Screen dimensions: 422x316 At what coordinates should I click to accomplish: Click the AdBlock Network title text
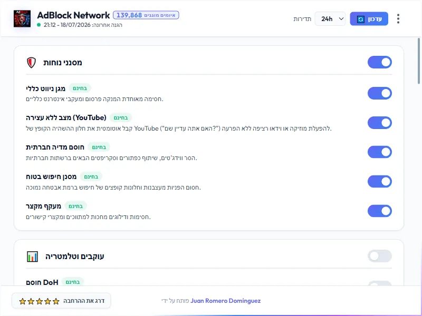(73, 15)
